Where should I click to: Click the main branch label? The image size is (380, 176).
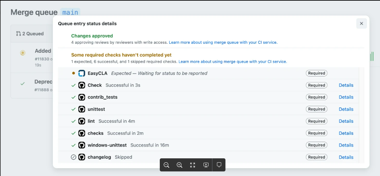[70, 12]
